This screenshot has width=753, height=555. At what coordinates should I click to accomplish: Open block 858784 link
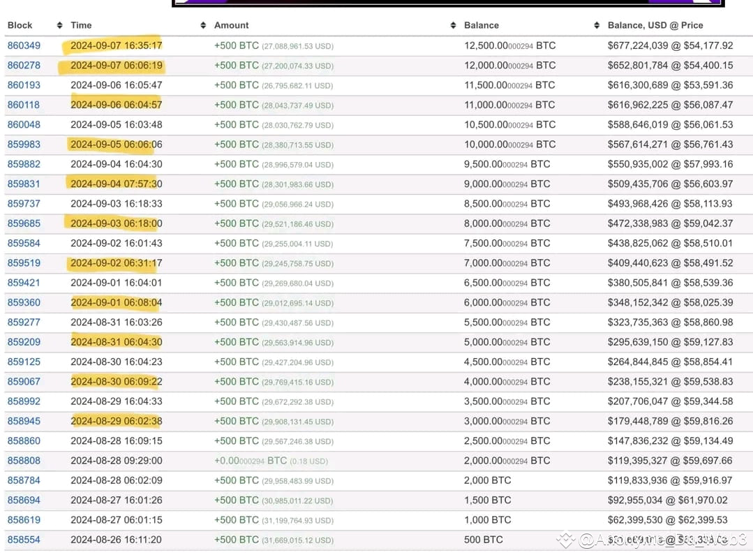[x=24, y=480]
